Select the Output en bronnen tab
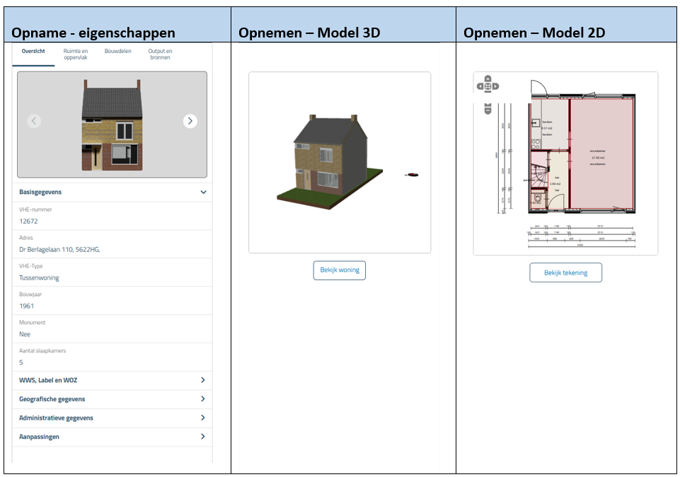Viewport: 680px width, 477px height. 161,54
